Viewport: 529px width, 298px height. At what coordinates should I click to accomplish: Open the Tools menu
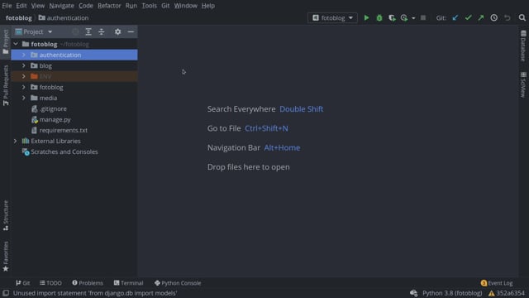[149, 6]
